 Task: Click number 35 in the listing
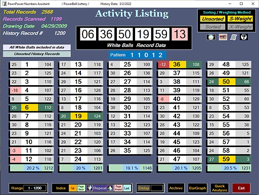point(128,151)
